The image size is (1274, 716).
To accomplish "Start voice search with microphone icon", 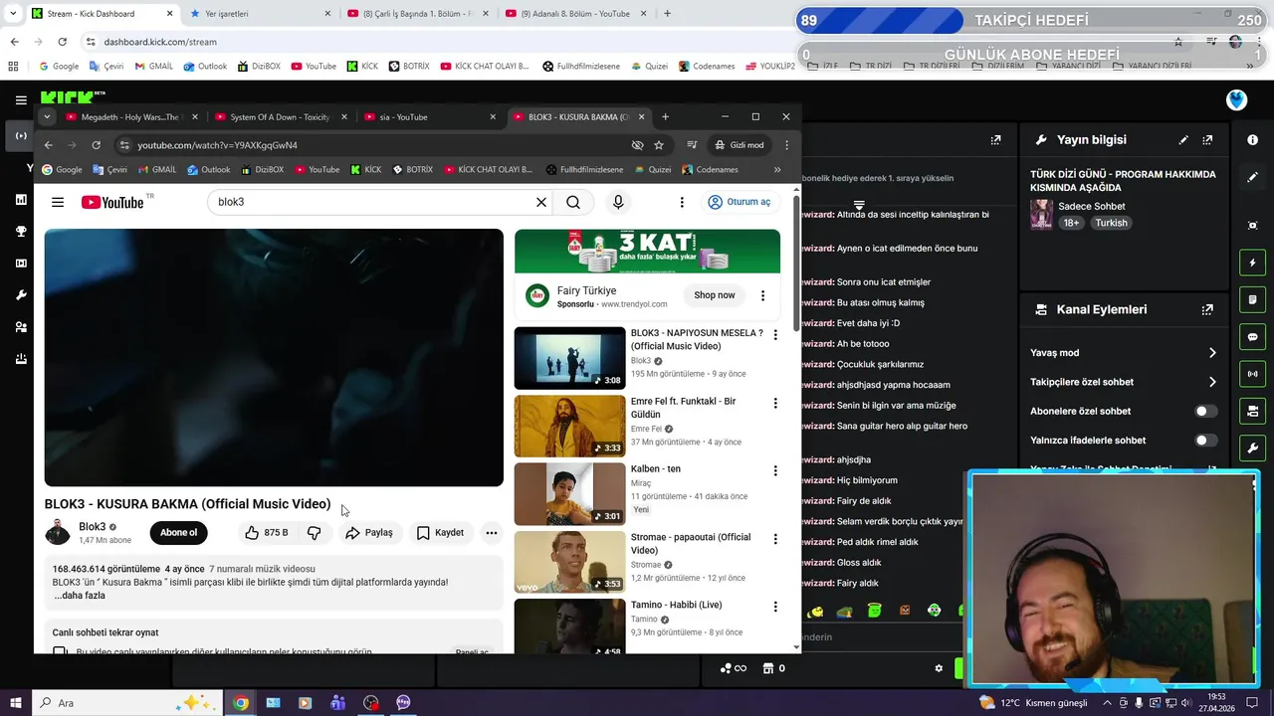I will pyautogui.click(x=618, y=202).
